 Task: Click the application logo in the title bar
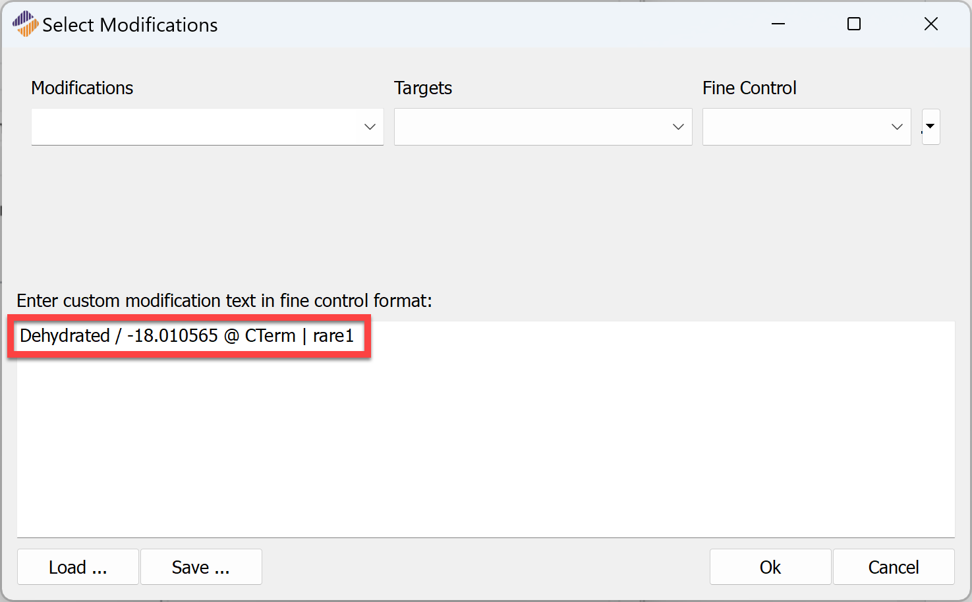[x=25, y=24]
